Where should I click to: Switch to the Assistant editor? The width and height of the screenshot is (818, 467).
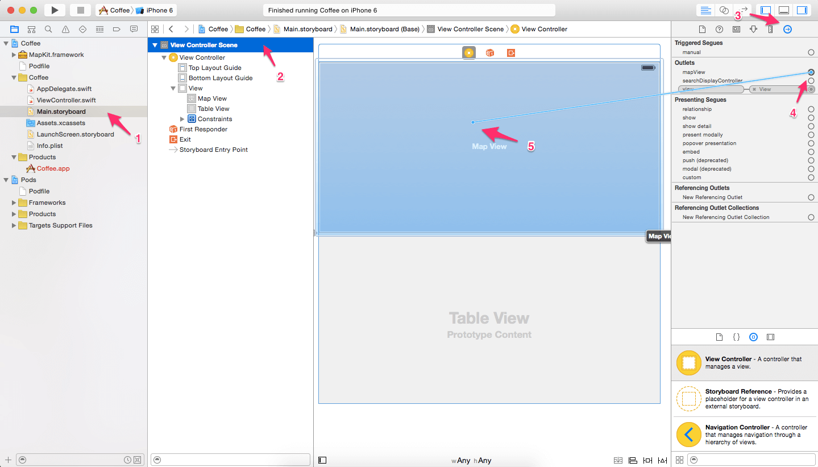coord(724,10)
